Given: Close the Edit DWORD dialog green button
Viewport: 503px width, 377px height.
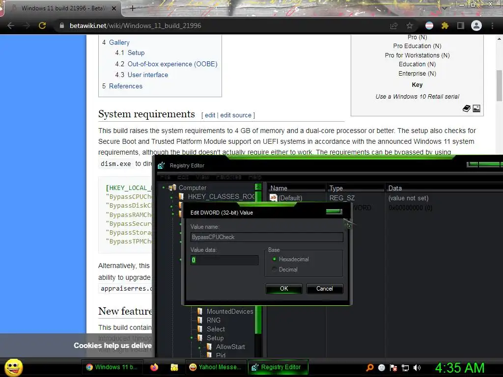Looking at the screenshot, I should tap(334, 211).
